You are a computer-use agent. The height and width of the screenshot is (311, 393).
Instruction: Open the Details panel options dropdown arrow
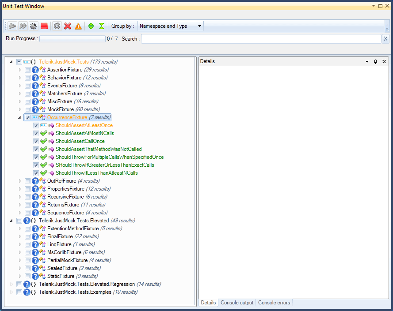367,62
